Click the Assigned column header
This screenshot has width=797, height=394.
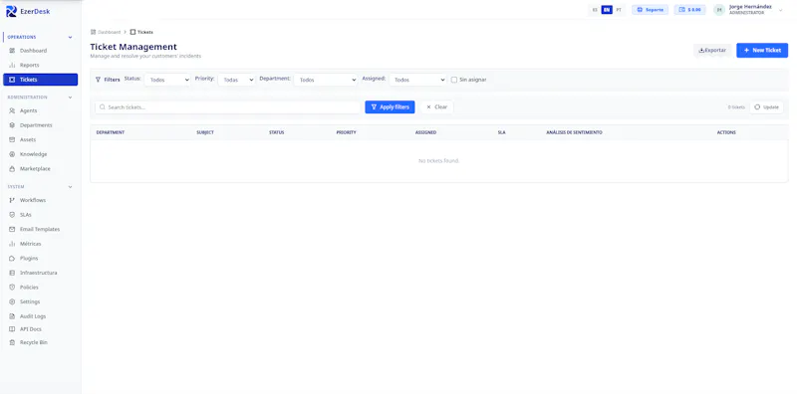[x=426, y=132]
